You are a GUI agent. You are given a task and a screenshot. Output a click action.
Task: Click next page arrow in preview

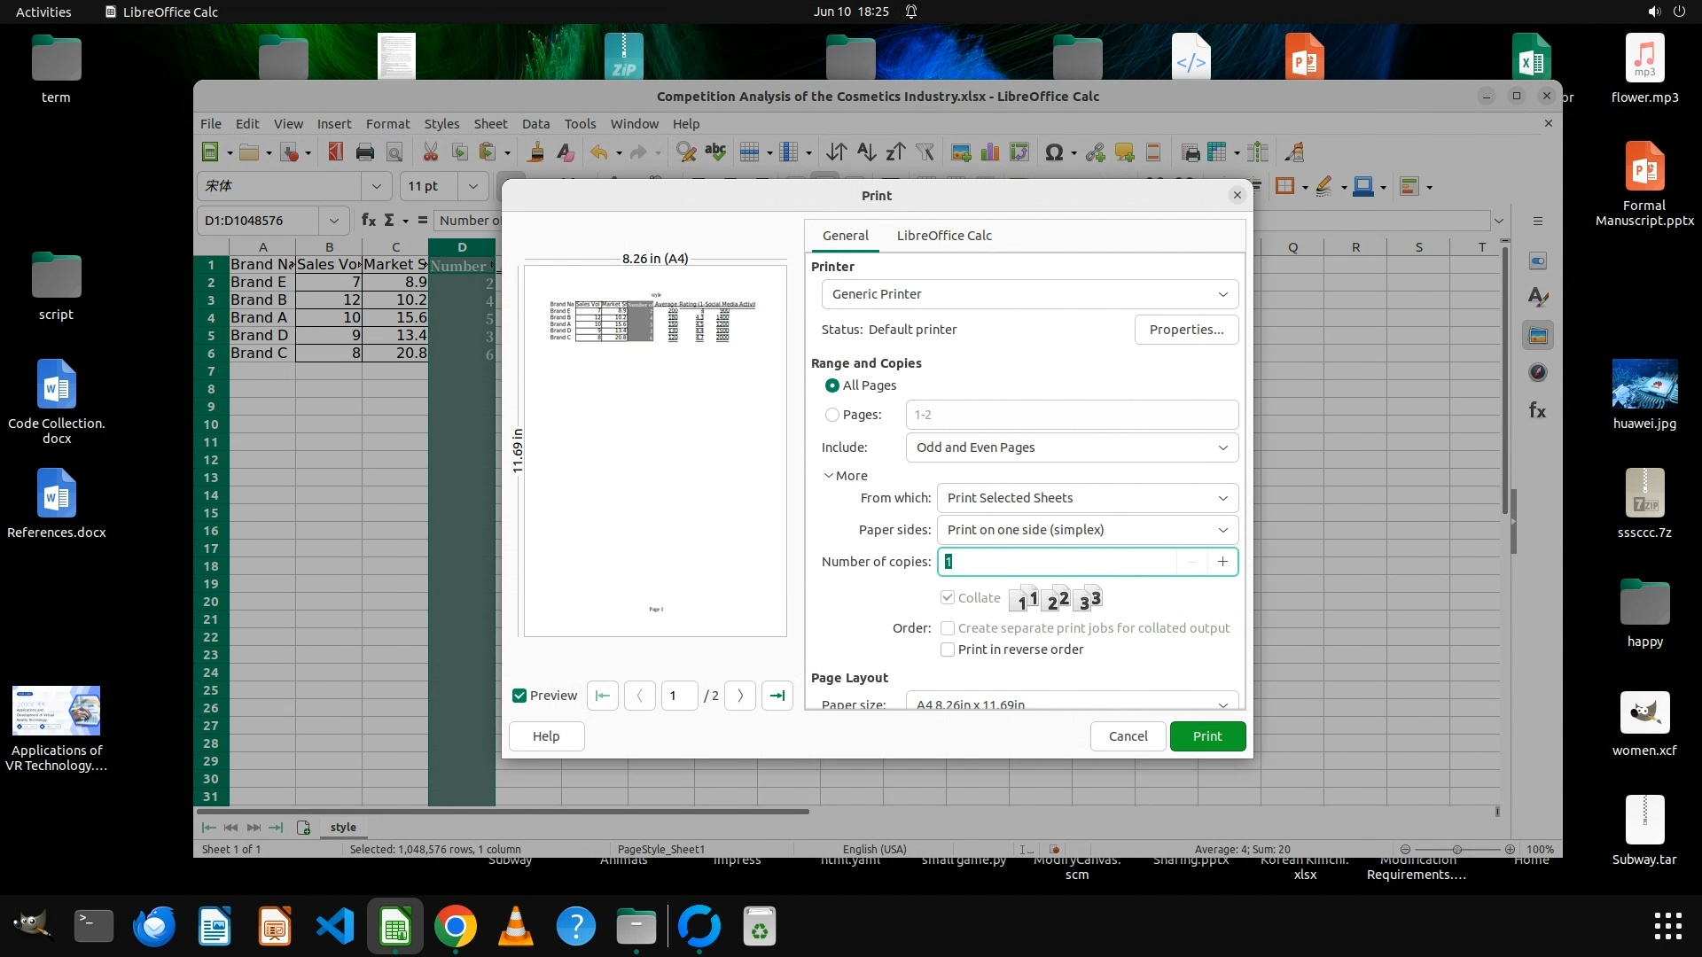tap(740, 696)
